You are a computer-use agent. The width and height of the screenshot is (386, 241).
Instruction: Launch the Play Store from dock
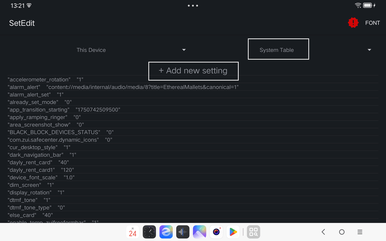click(233, 232)
